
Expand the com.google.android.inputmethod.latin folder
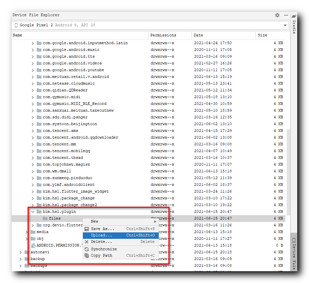33,43
